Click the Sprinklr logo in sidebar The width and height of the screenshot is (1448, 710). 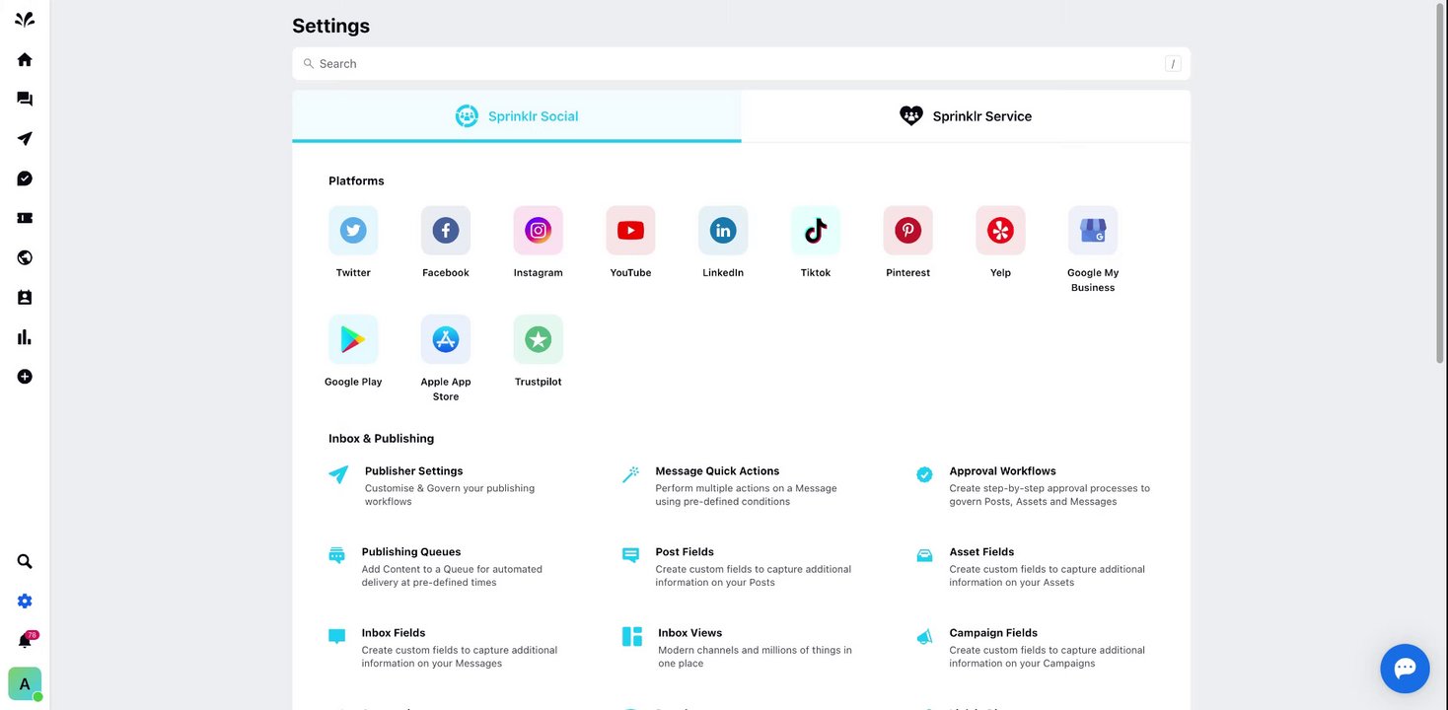tap(25, 19)
